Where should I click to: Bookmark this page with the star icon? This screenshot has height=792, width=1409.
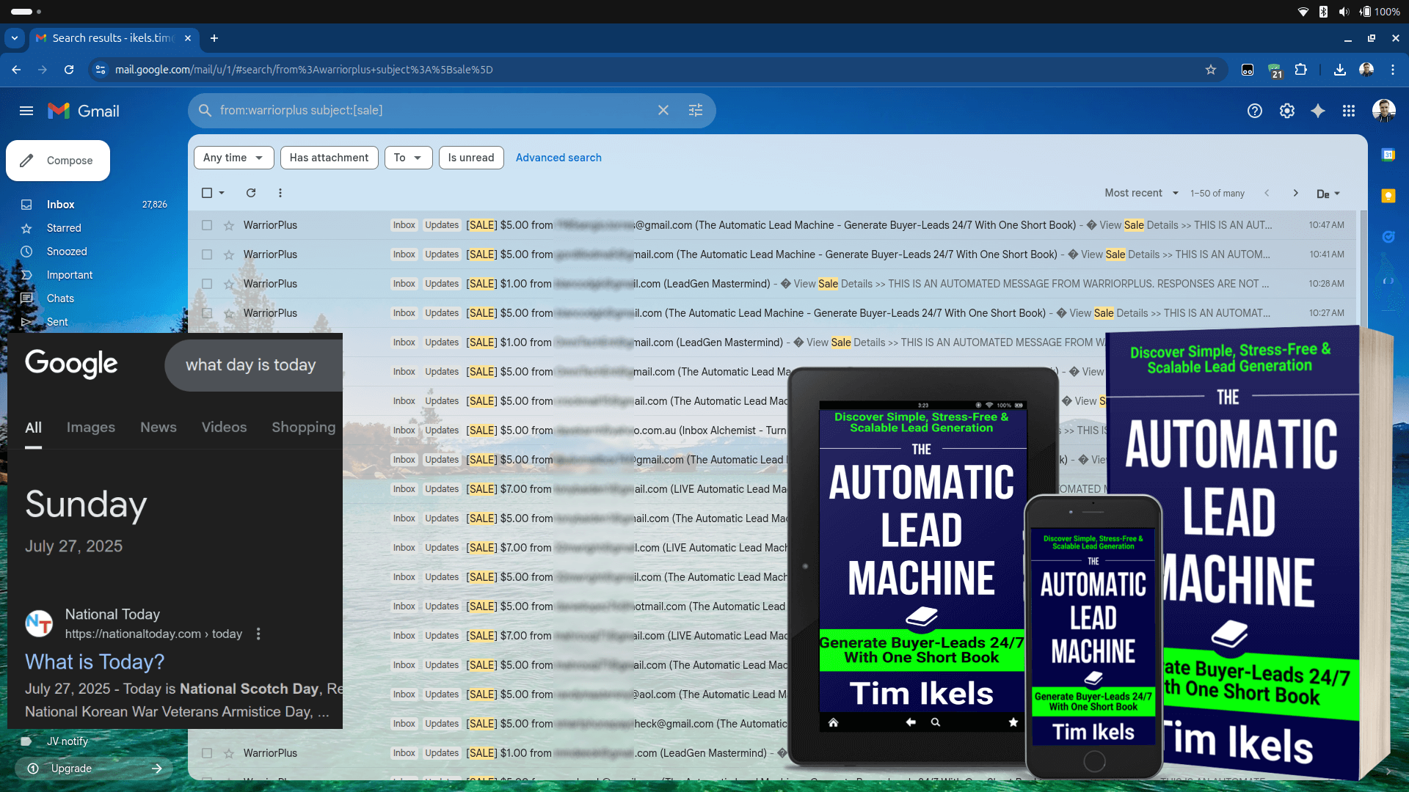[1211, 70]
